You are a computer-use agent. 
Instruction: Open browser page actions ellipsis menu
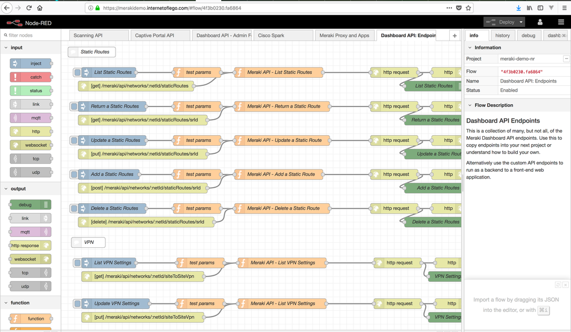[449, 7]
